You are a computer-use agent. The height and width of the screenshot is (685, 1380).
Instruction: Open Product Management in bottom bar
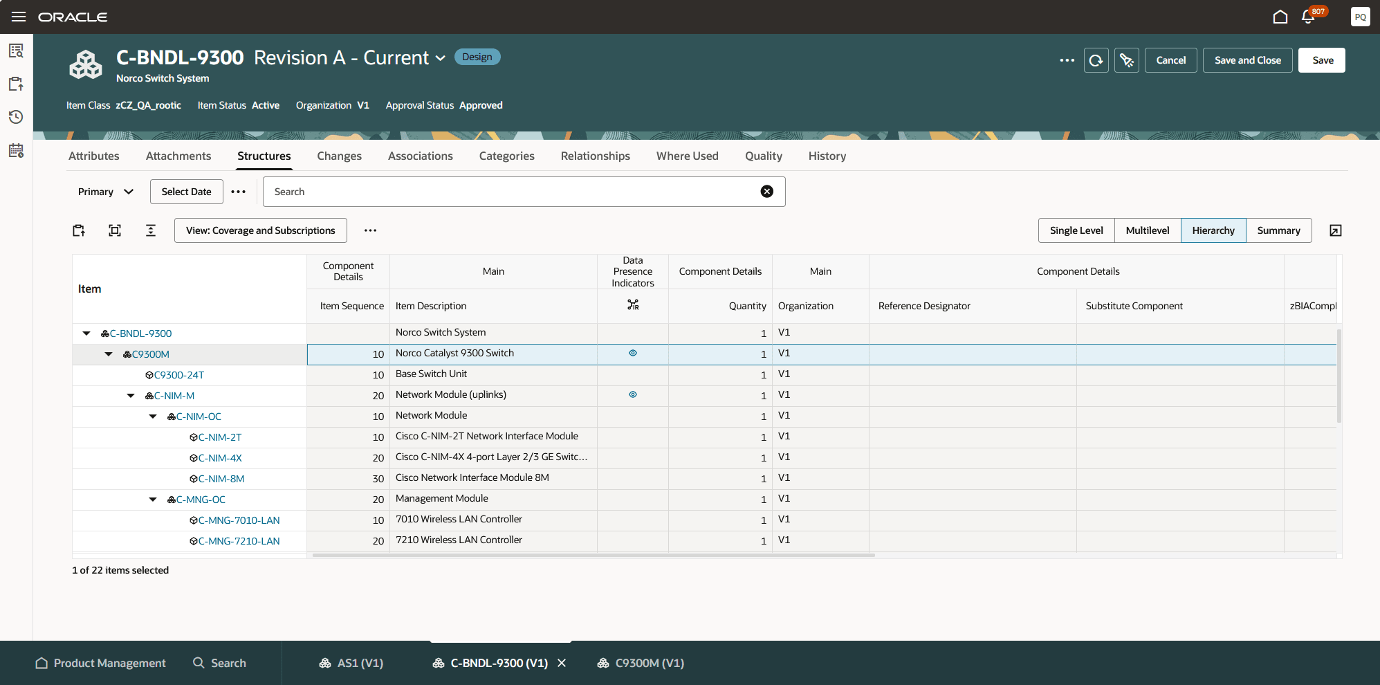point(101,663)
